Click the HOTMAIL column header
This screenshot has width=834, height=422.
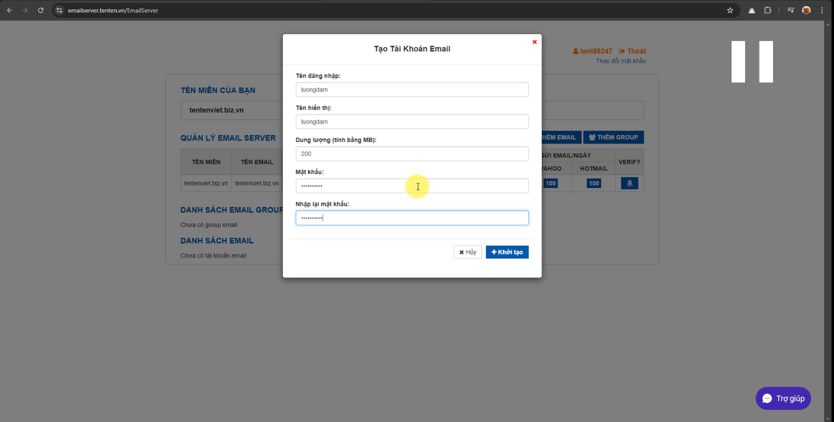(x=594, y=168)
